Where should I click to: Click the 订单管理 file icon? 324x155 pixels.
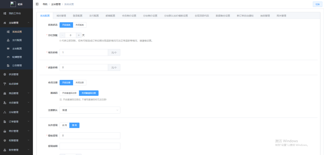click(5, 122)
